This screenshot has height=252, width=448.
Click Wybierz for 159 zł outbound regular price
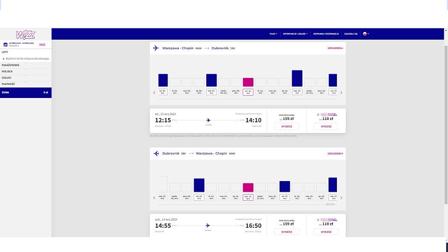point(287,126)
